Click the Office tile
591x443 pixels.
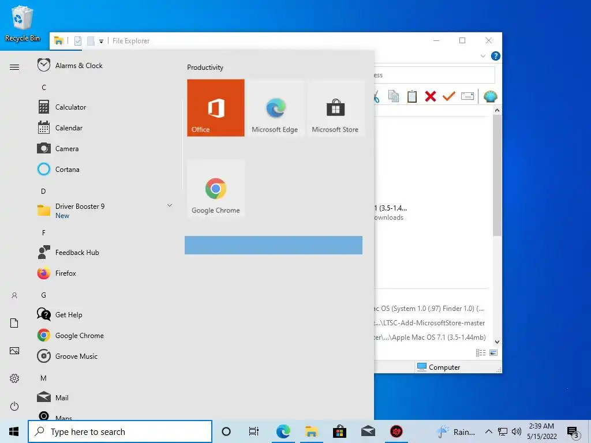[216, 108]
